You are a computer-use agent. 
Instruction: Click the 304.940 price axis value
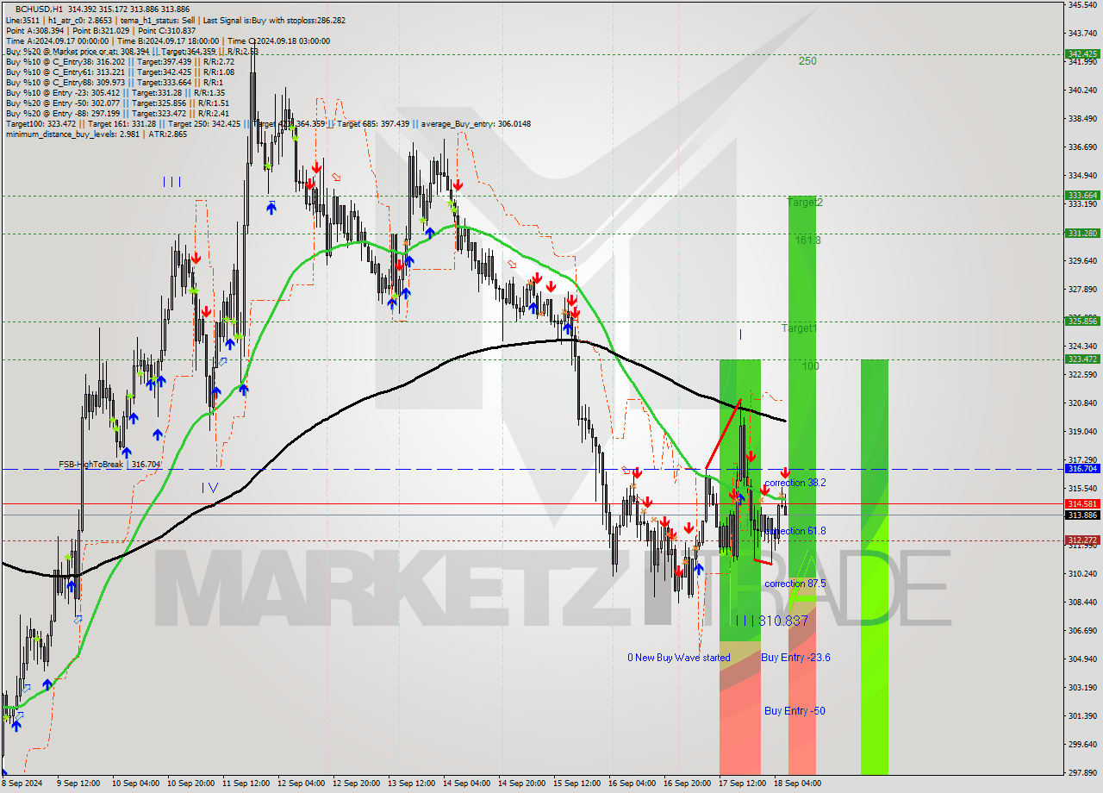1082,659
